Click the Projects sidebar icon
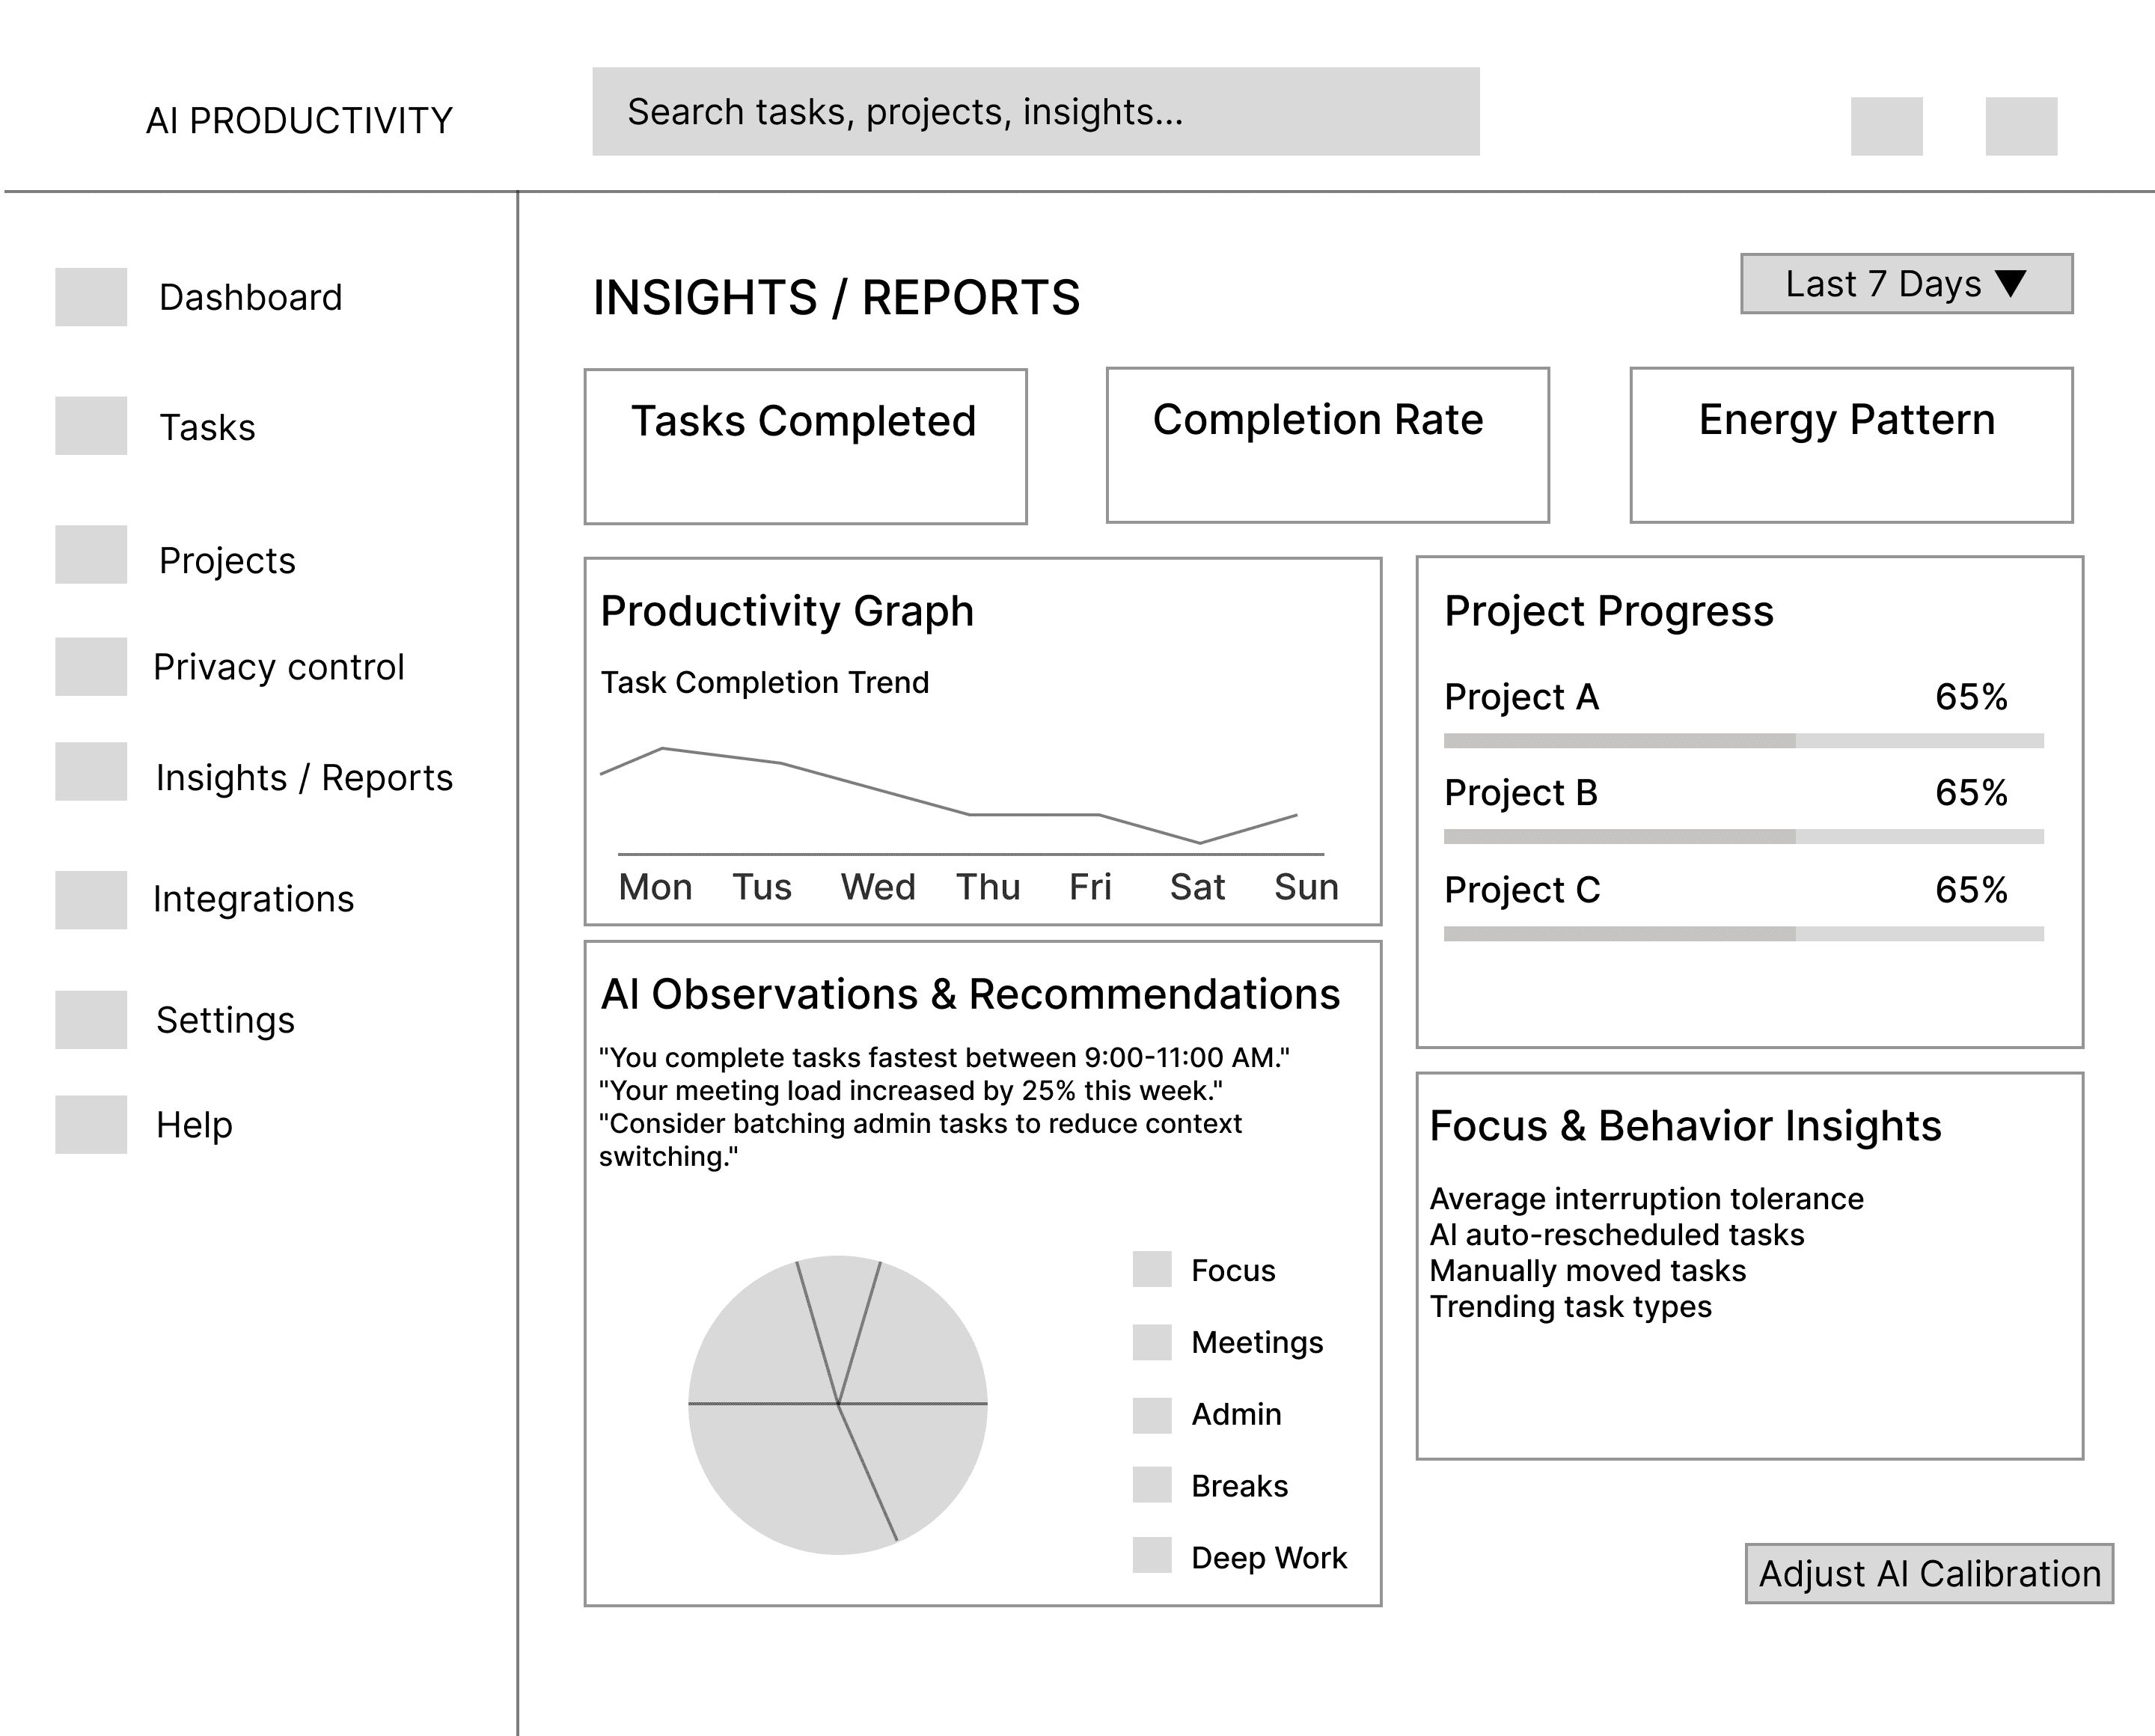The width and height of the screenshot is (2155, 1736). (x=91, y=555)
